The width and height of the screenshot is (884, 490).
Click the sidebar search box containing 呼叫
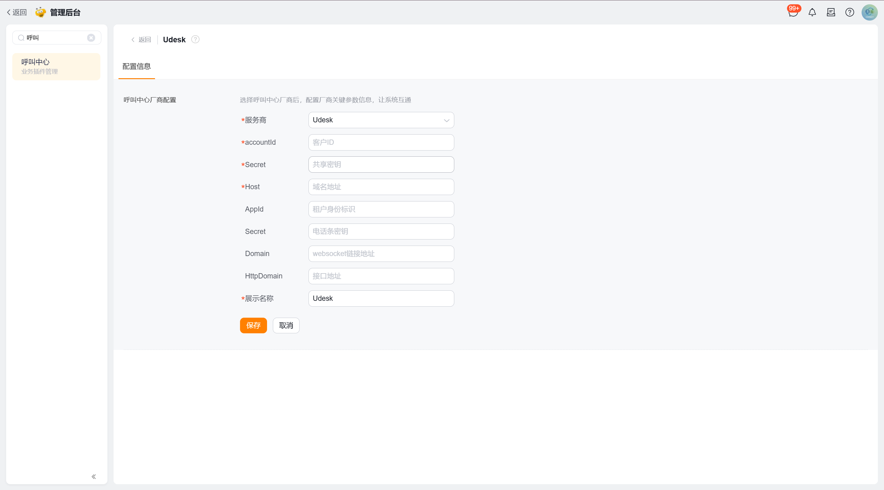pyautogui.click(x=56, y=38)
